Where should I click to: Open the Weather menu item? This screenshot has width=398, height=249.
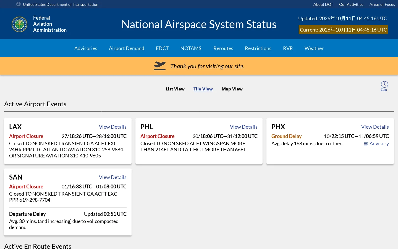click(x=314, y=48)
